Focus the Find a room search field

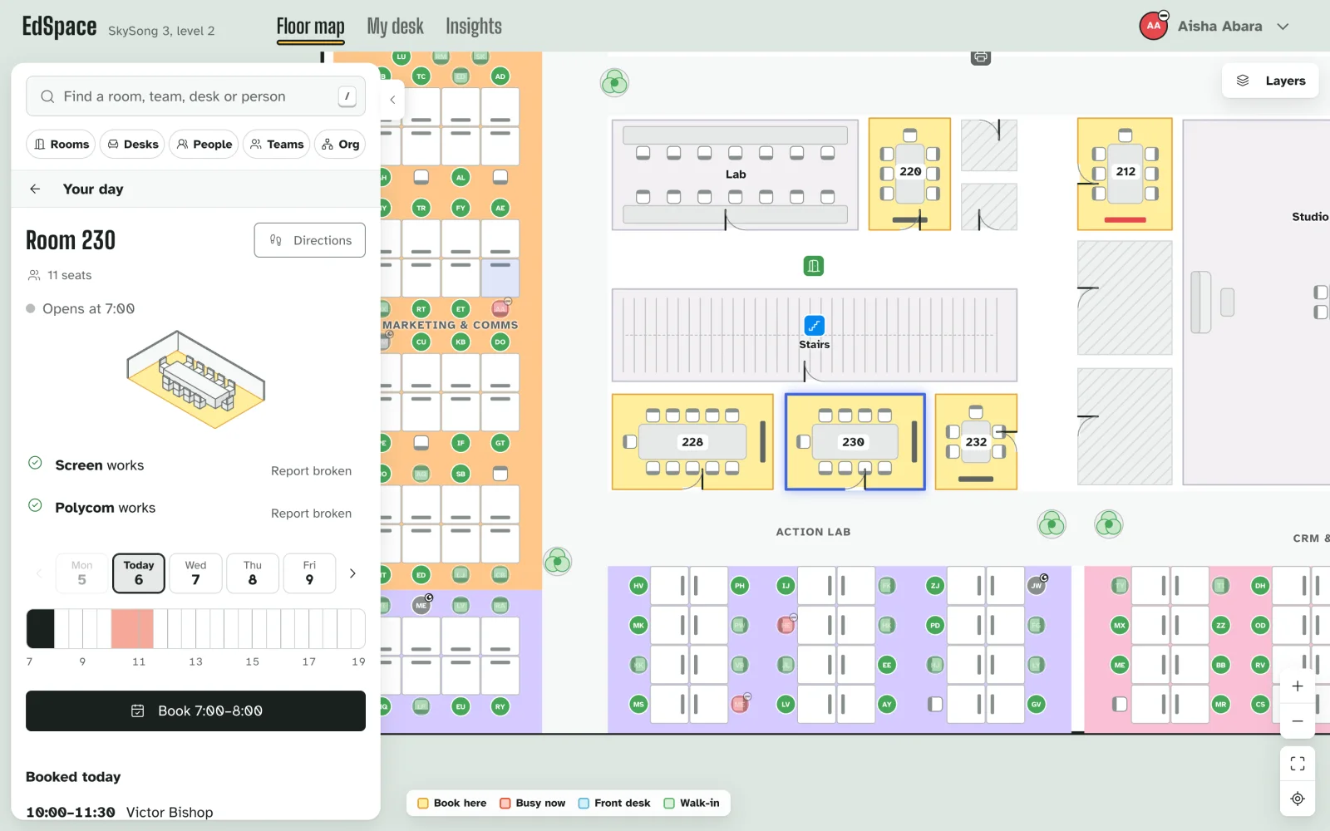[195, 96]
